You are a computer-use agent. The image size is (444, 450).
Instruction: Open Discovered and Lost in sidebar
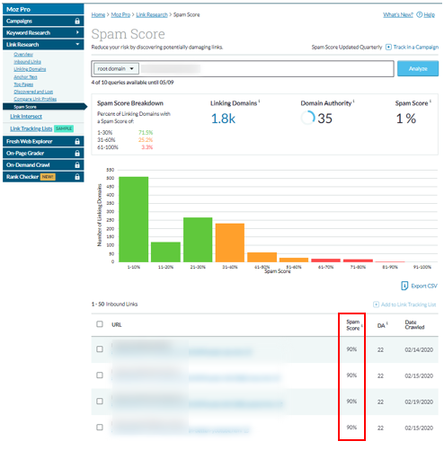[33, 92]
